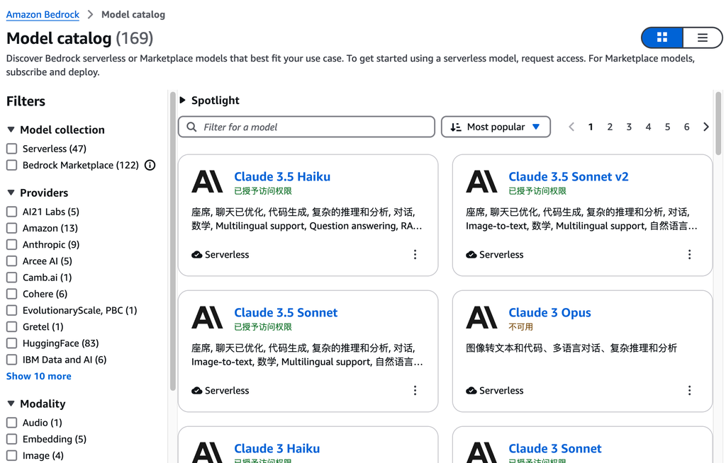Select the IBM Data and AI checkbox

11,360
